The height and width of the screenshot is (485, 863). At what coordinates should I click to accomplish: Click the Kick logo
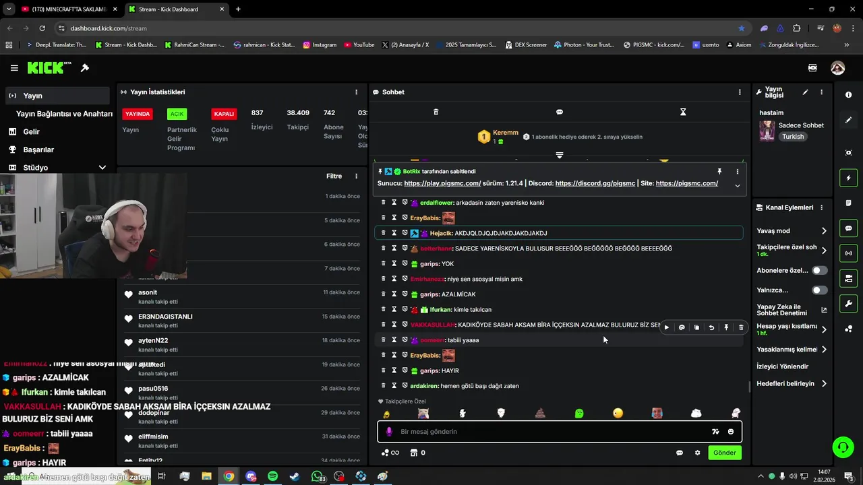(x=49, y=68)
